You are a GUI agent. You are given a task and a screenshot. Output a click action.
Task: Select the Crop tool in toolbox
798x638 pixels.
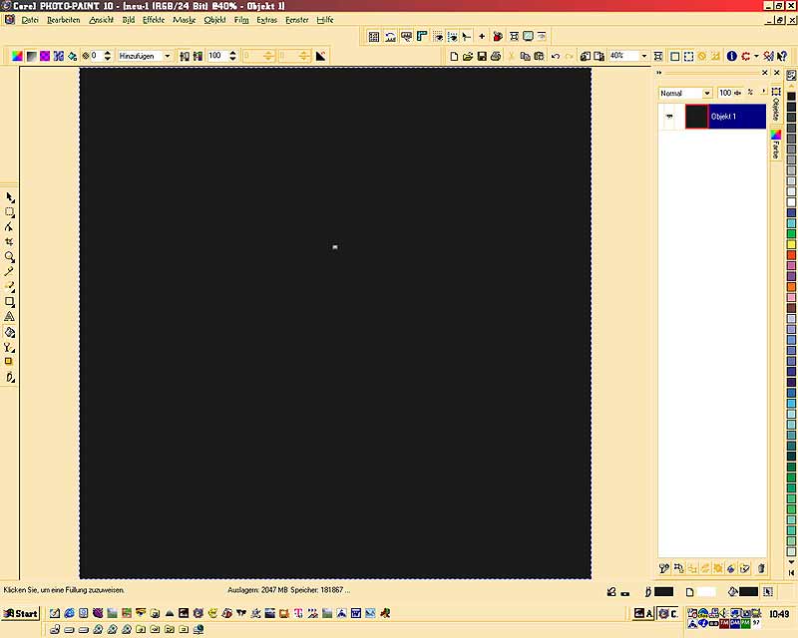tap(10, 242)
